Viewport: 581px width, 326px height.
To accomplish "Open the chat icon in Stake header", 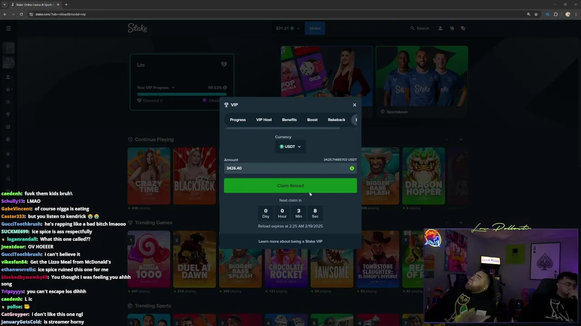I will tap(463, 28).
